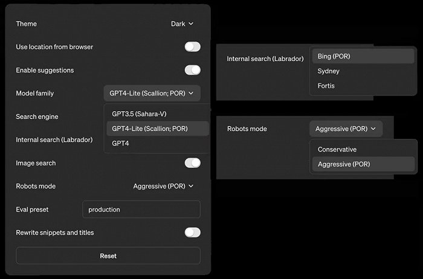Select GPT4 model option
The image size is (423, 279).
[121, 143]
